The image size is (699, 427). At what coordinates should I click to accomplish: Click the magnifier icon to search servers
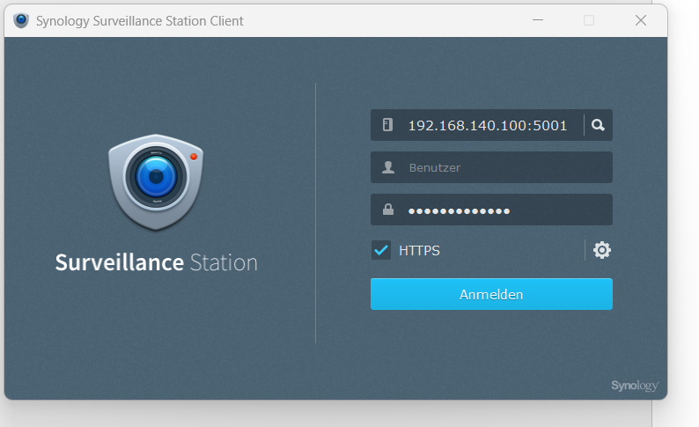click(598, 125)
